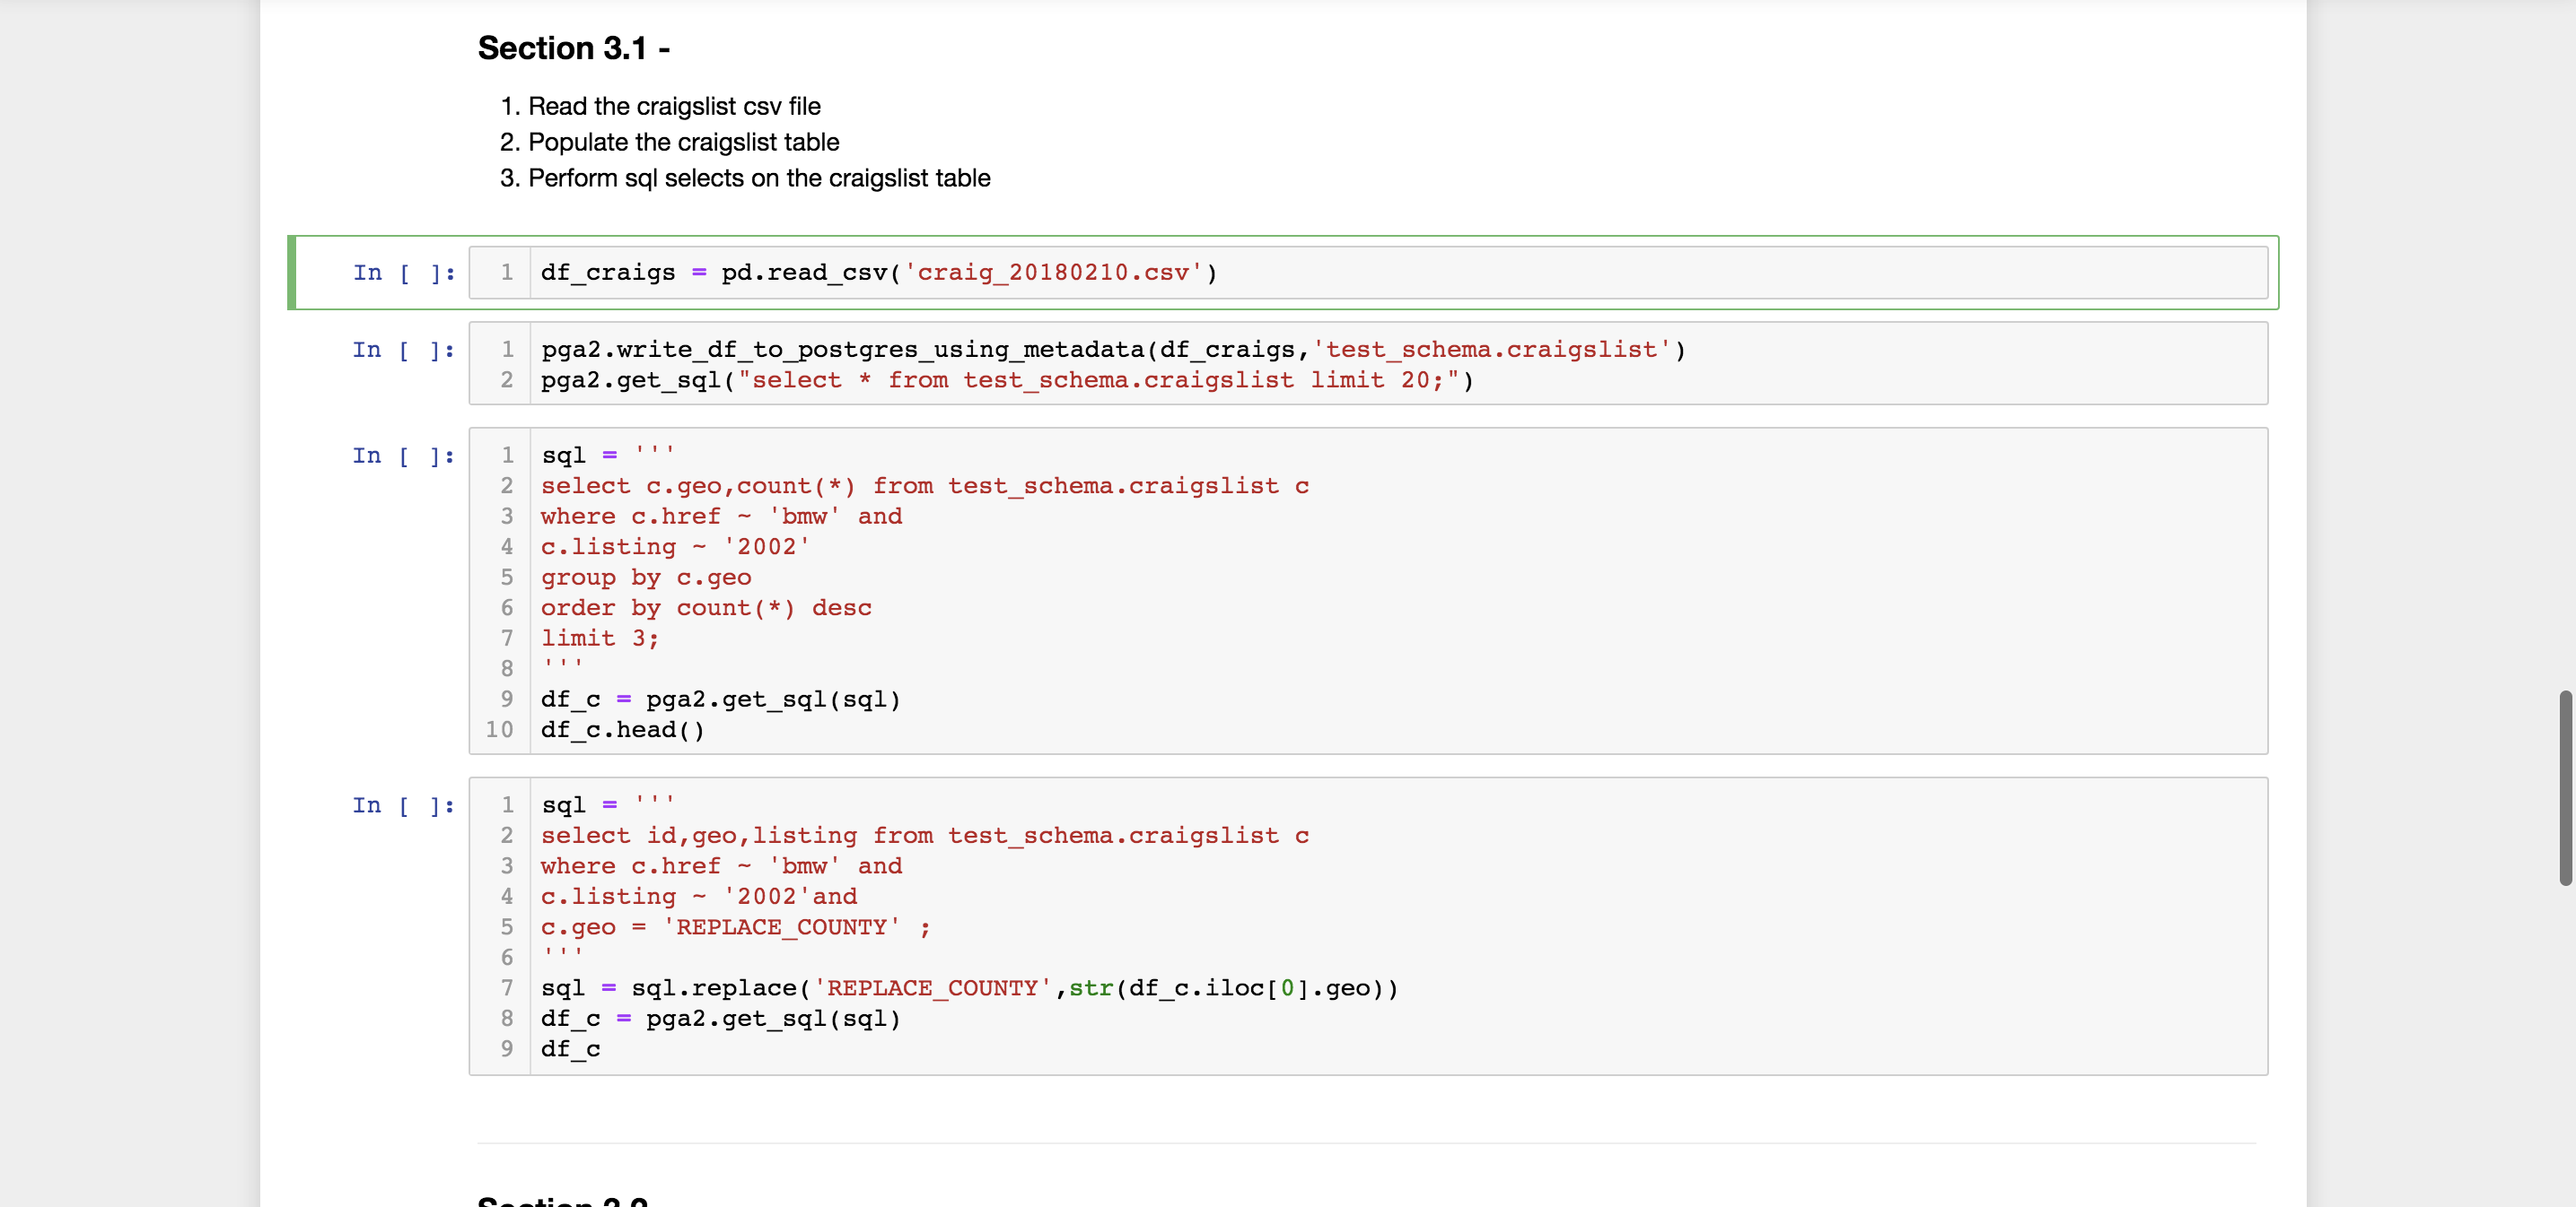This screenshot has width=2576, height=1207.
Task: Click 'Read the craigslist csv file' item
Action: click(673, 106)
